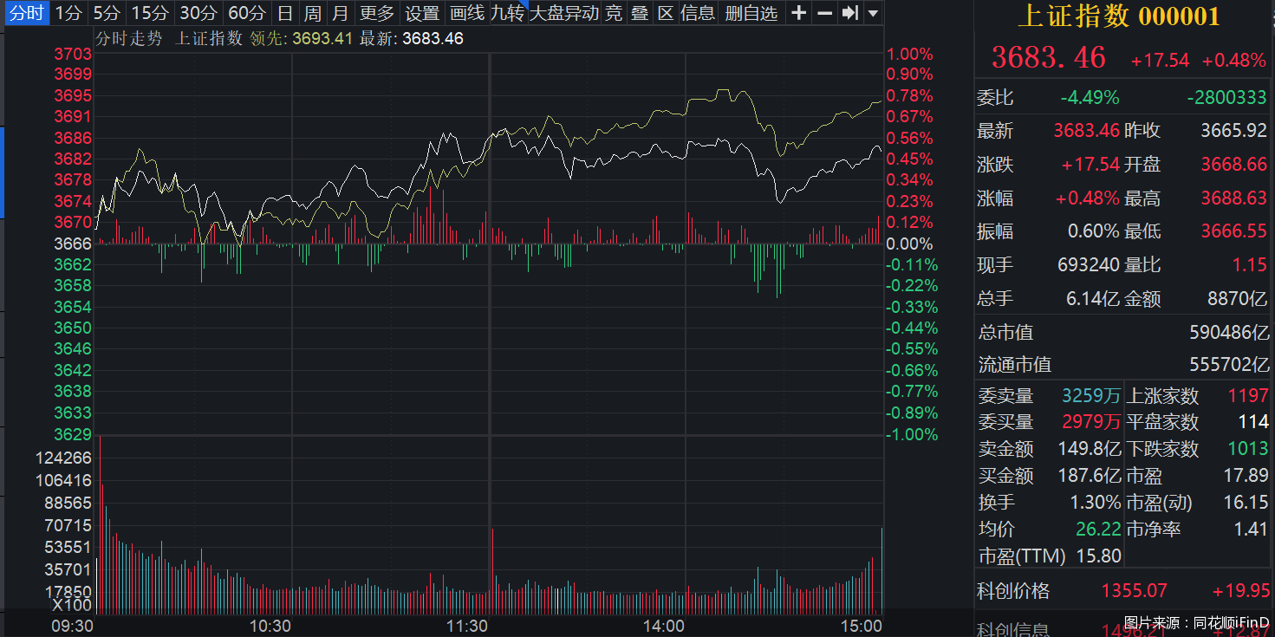Click the 信息 information icon
The width and height of the screenshot is (1275, 637).
(698, 13)
